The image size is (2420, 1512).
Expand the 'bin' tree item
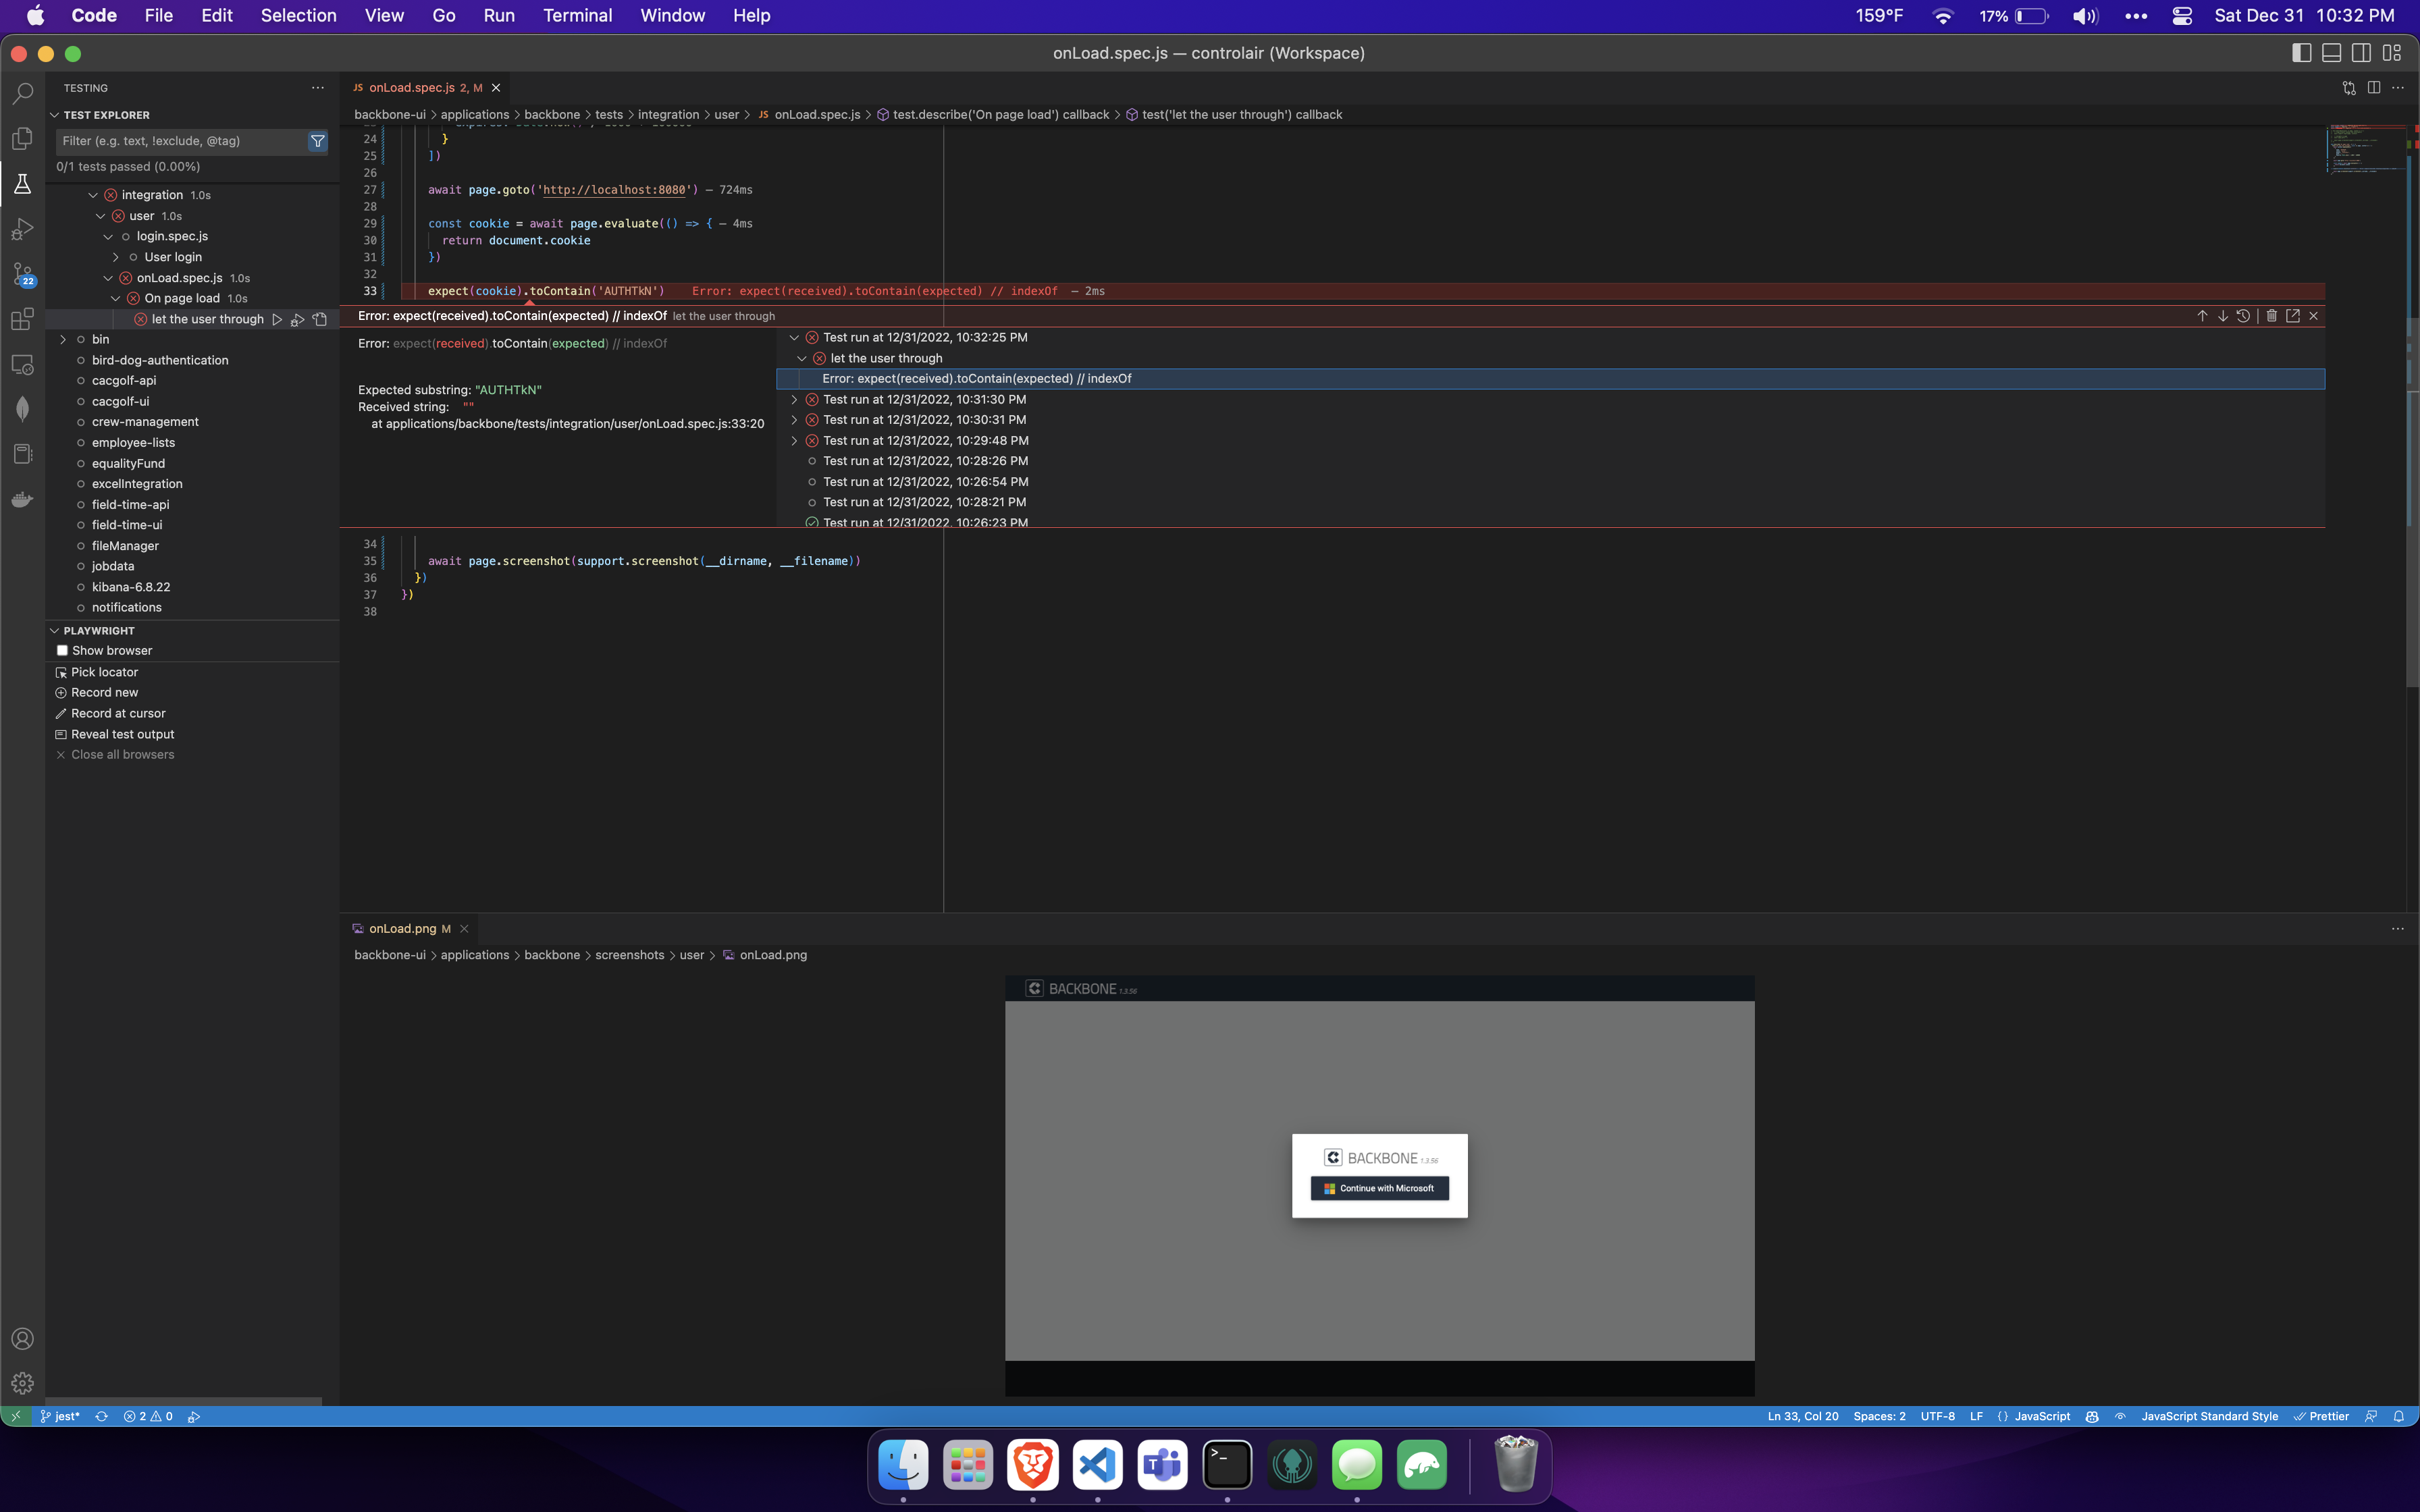(64, 339)
